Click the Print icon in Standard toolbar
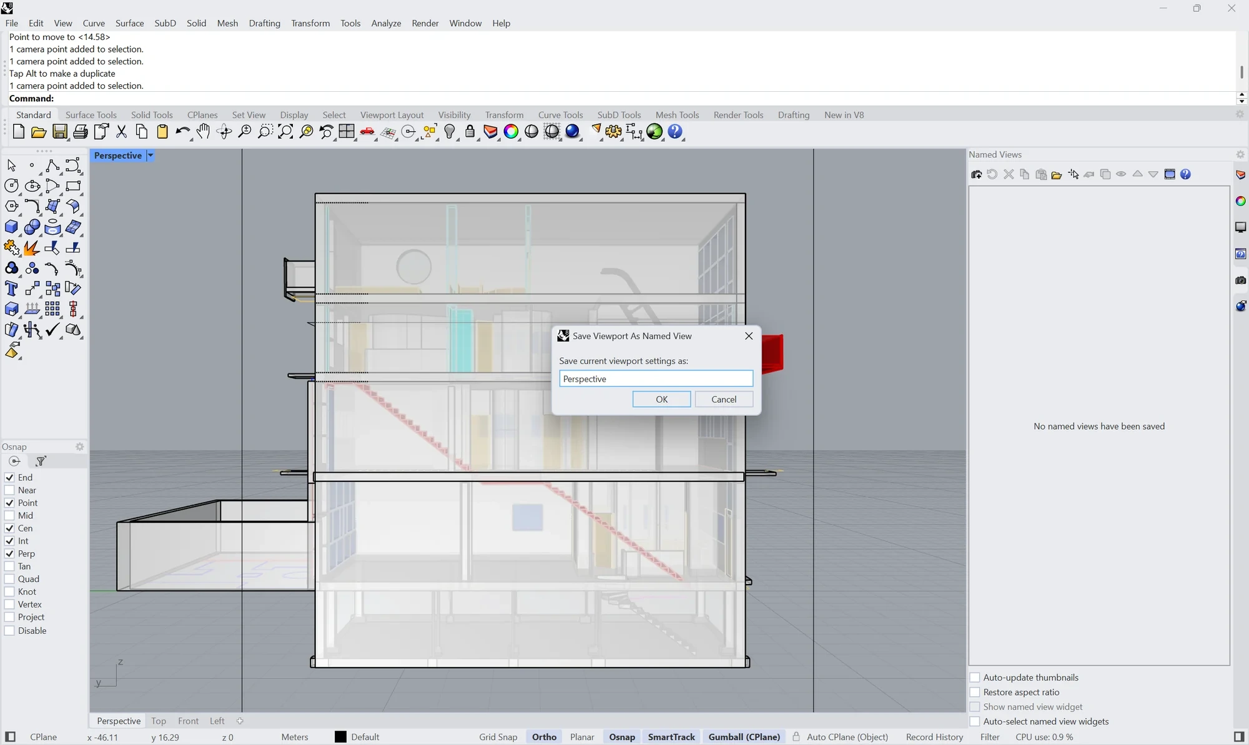Viewport: 1249px width, 745px height. coord(80,132)
